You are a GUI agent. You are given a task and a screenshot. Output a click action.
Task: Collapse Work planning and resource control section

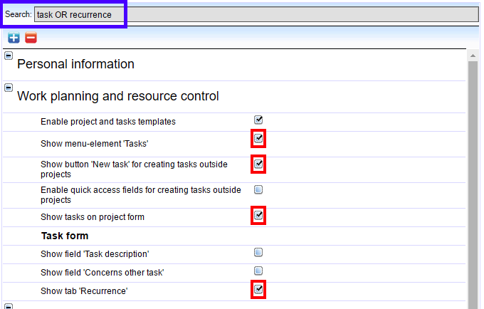point(9,88)
